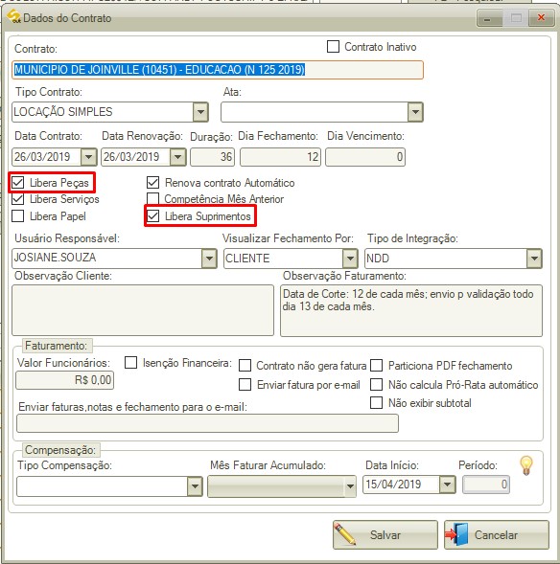Expand the Usuário Responsável combo box
This screenshot has width=560, height=564.
pos(209,259)
